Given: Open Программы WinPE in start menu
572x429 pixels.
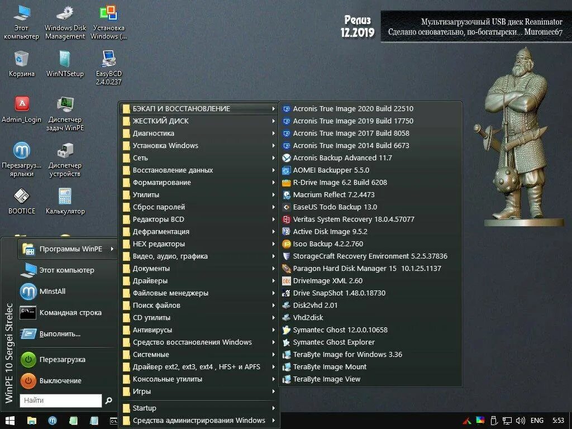Looking at the screenshot, I should pos(68,249).
